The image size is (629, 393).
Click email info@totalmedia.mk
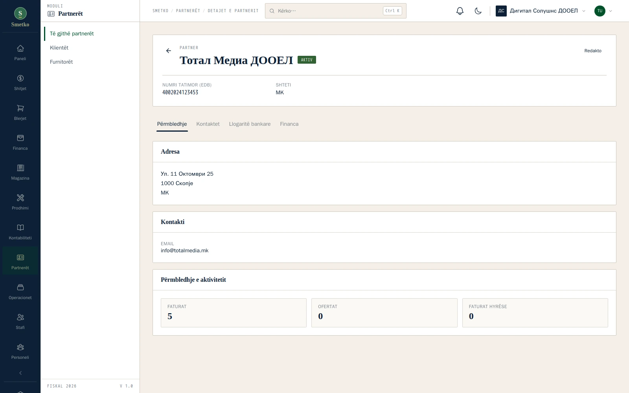tap(184, 250)
